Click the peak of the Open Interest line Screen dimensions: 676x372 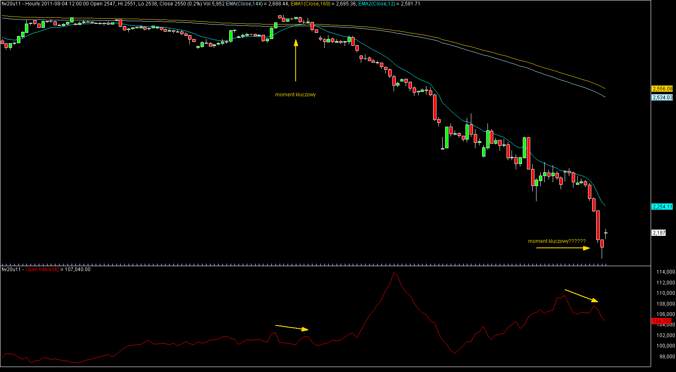click(x=394, y=273)
